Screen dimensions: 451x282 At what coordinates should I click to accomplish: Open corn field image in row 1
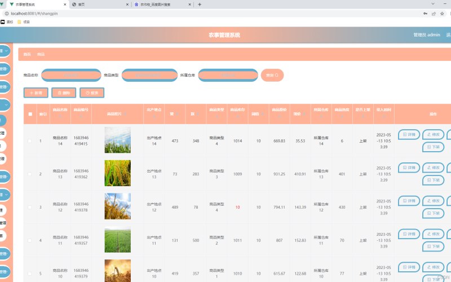click(118, 140)
